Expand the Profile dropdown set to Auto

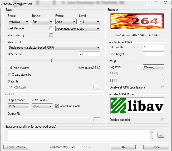(x=66, y=22)
